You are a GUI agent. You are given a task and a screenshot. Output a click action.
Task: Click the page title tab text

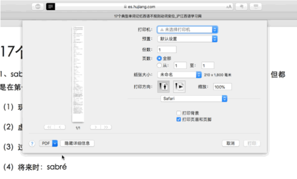point(158,16)
